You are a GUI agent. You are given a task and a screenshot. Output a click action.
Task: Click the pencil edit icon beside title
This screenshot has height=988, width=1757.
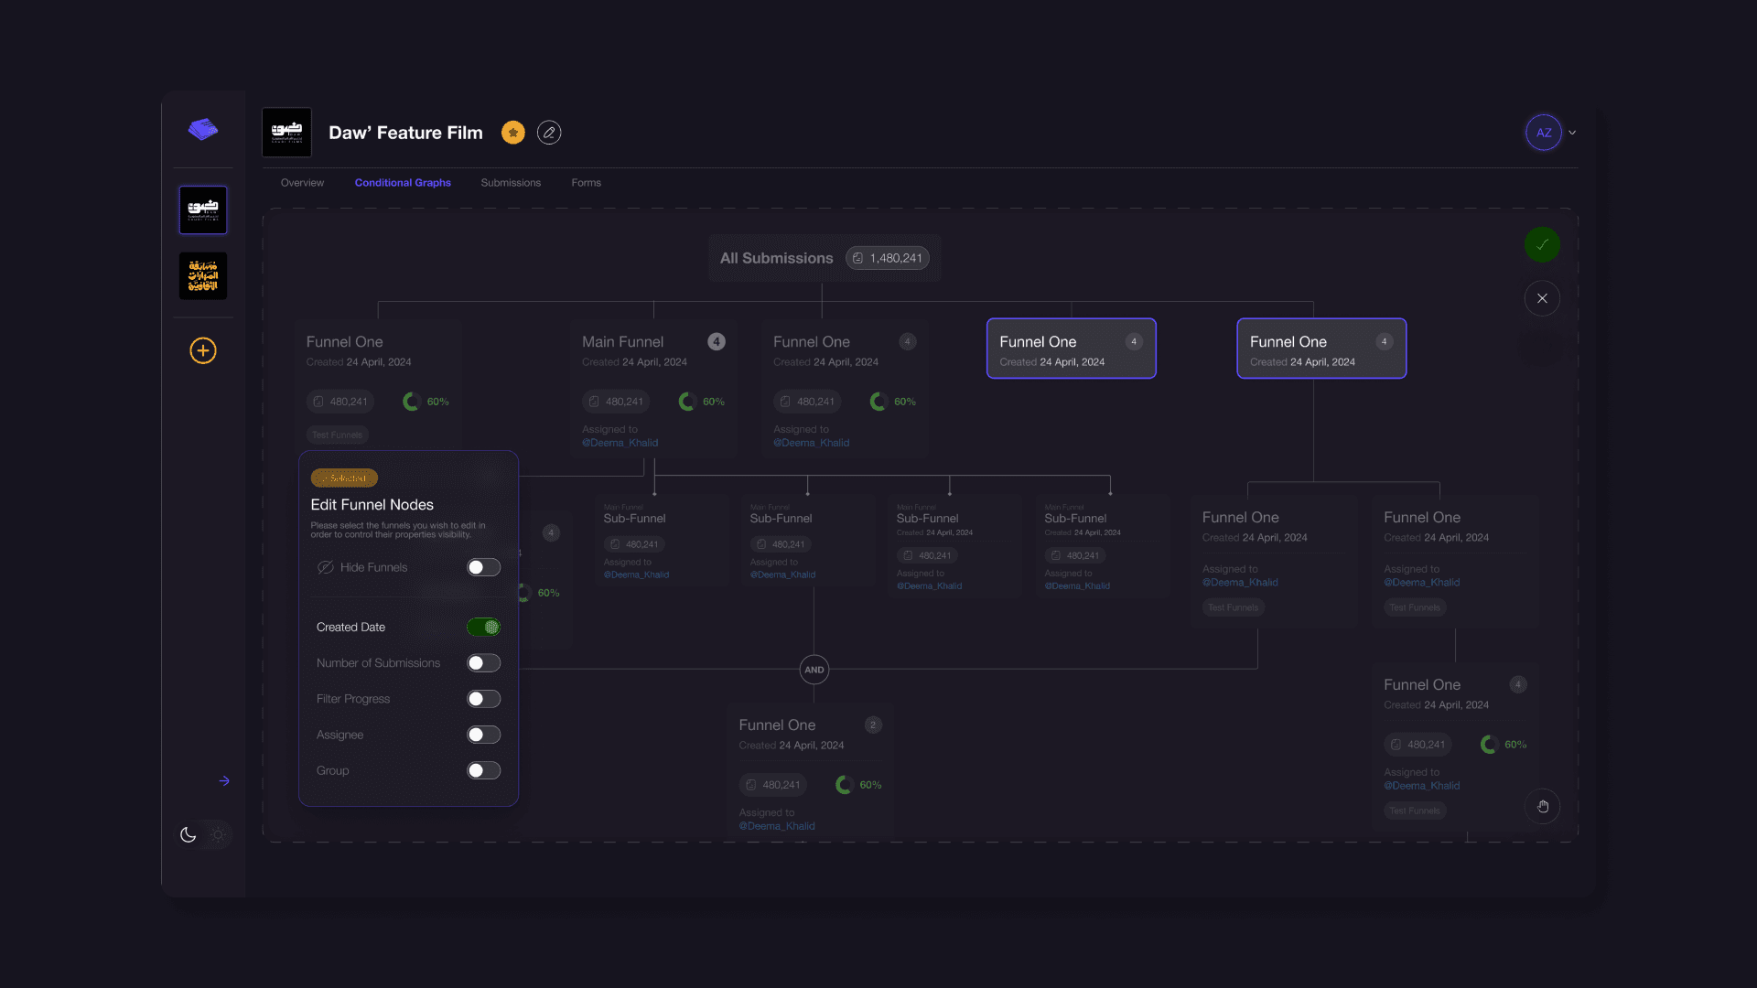pos(549,133)
